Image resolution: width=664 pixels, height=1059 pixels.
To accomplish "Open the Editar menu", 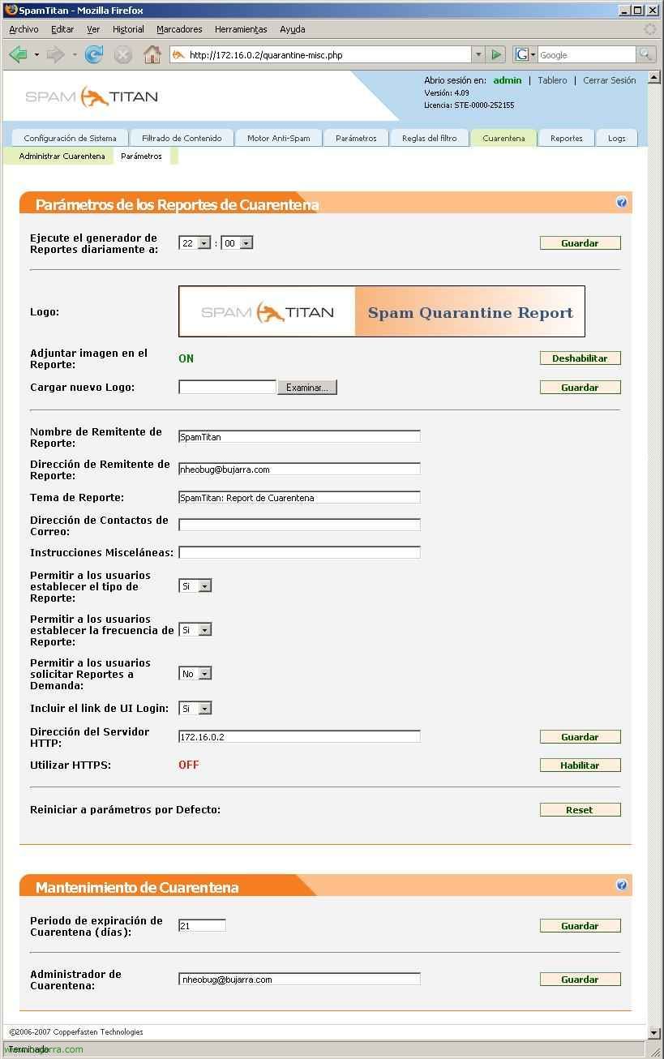I will 62,29.
